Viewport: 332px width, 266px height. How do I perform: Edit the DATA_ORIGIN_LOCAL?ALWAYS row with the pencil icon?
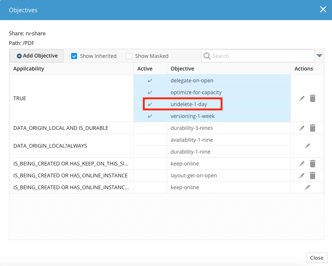tap(308, 146)
